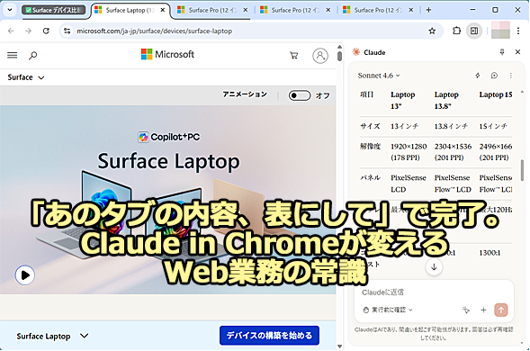530x351 pixels.
Task: Focus the address bar URL
Action: point(154,31)
